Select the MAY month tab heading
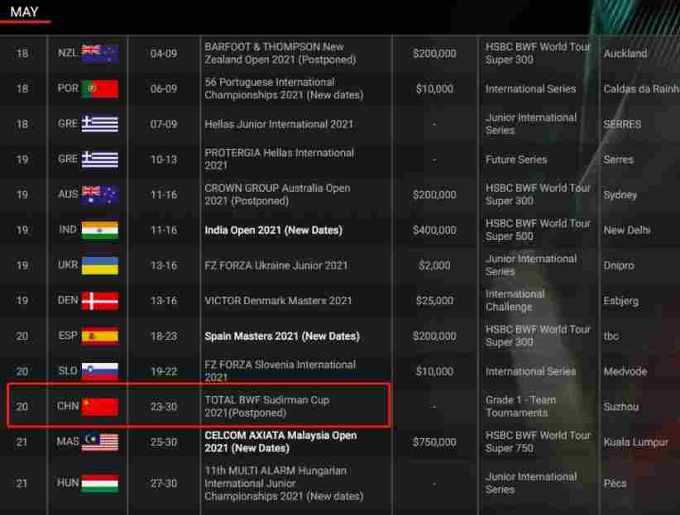 (x=26, y=12)
